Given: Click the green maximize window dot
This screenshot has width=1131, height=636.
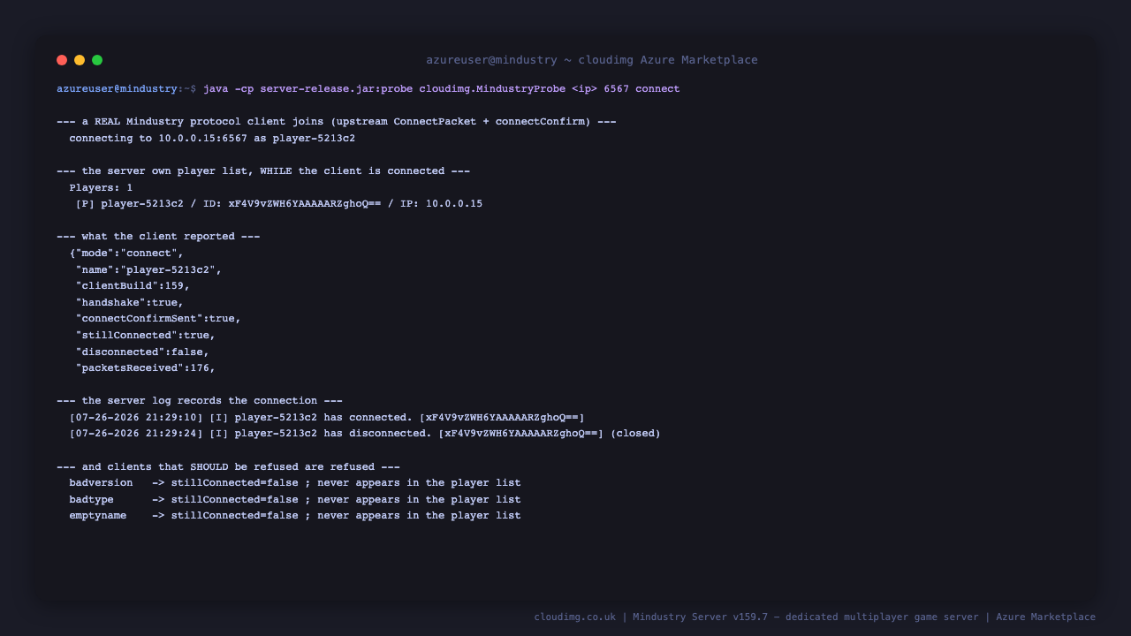Looking at the screenshot, I should (x=97, y=60).
